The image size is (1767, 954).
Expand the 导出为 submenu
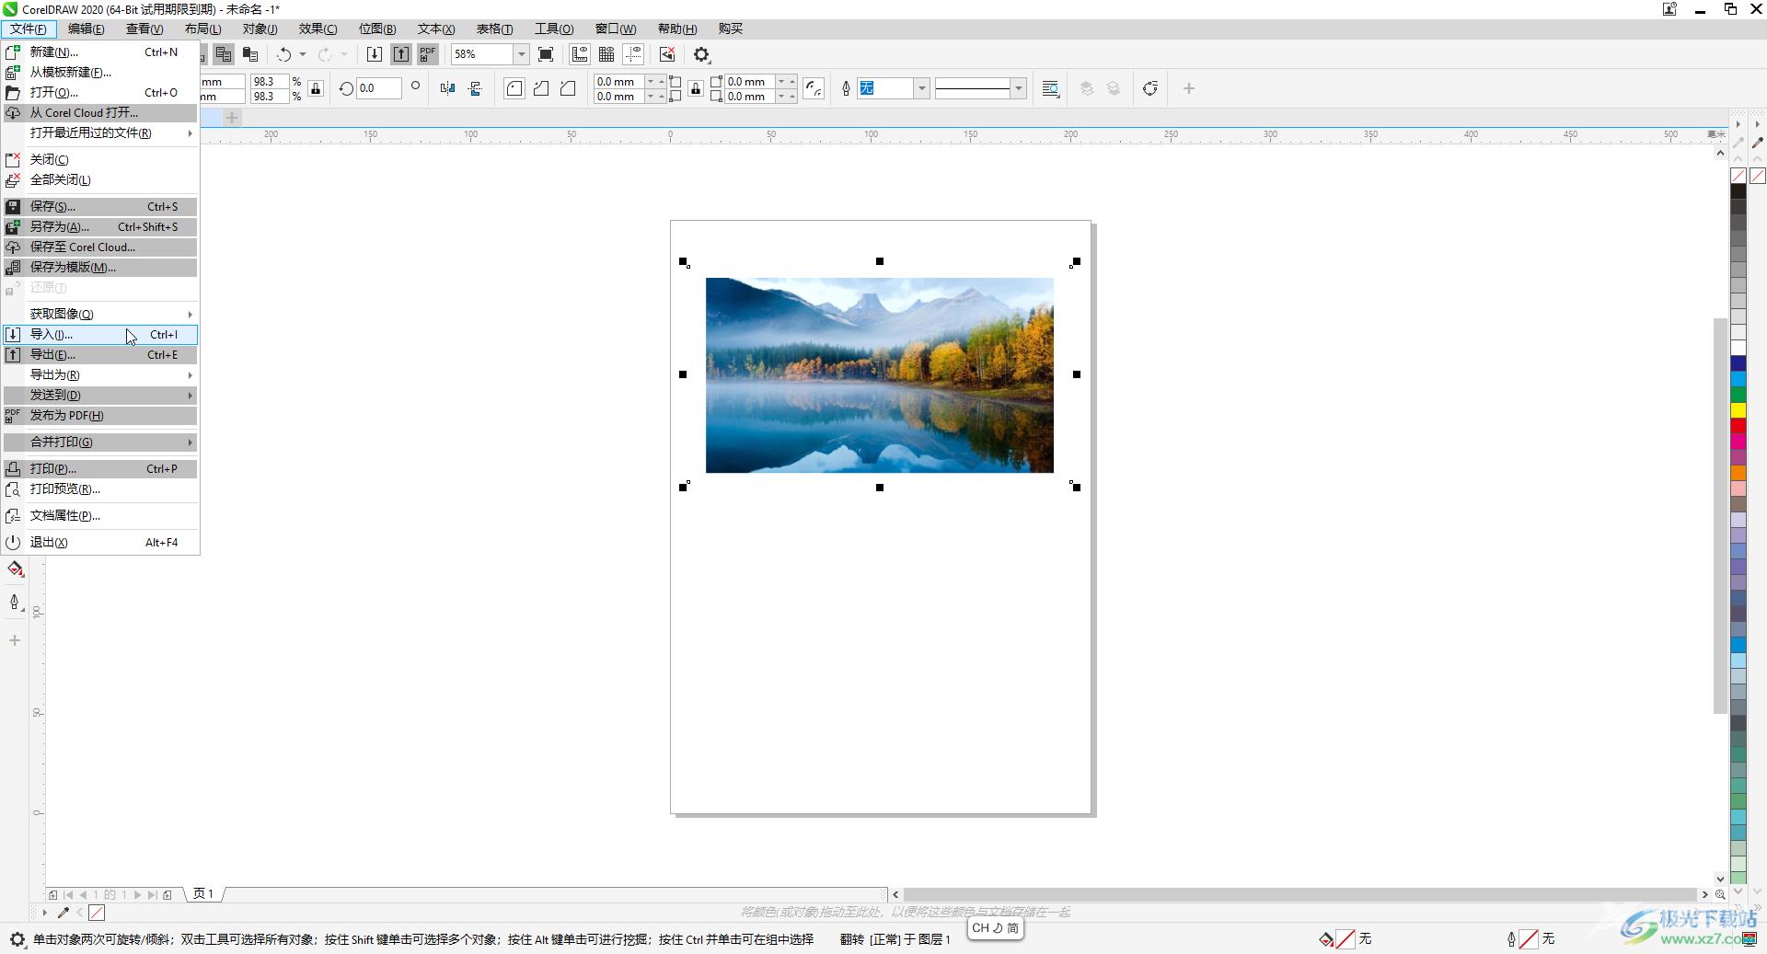point(100,374)
